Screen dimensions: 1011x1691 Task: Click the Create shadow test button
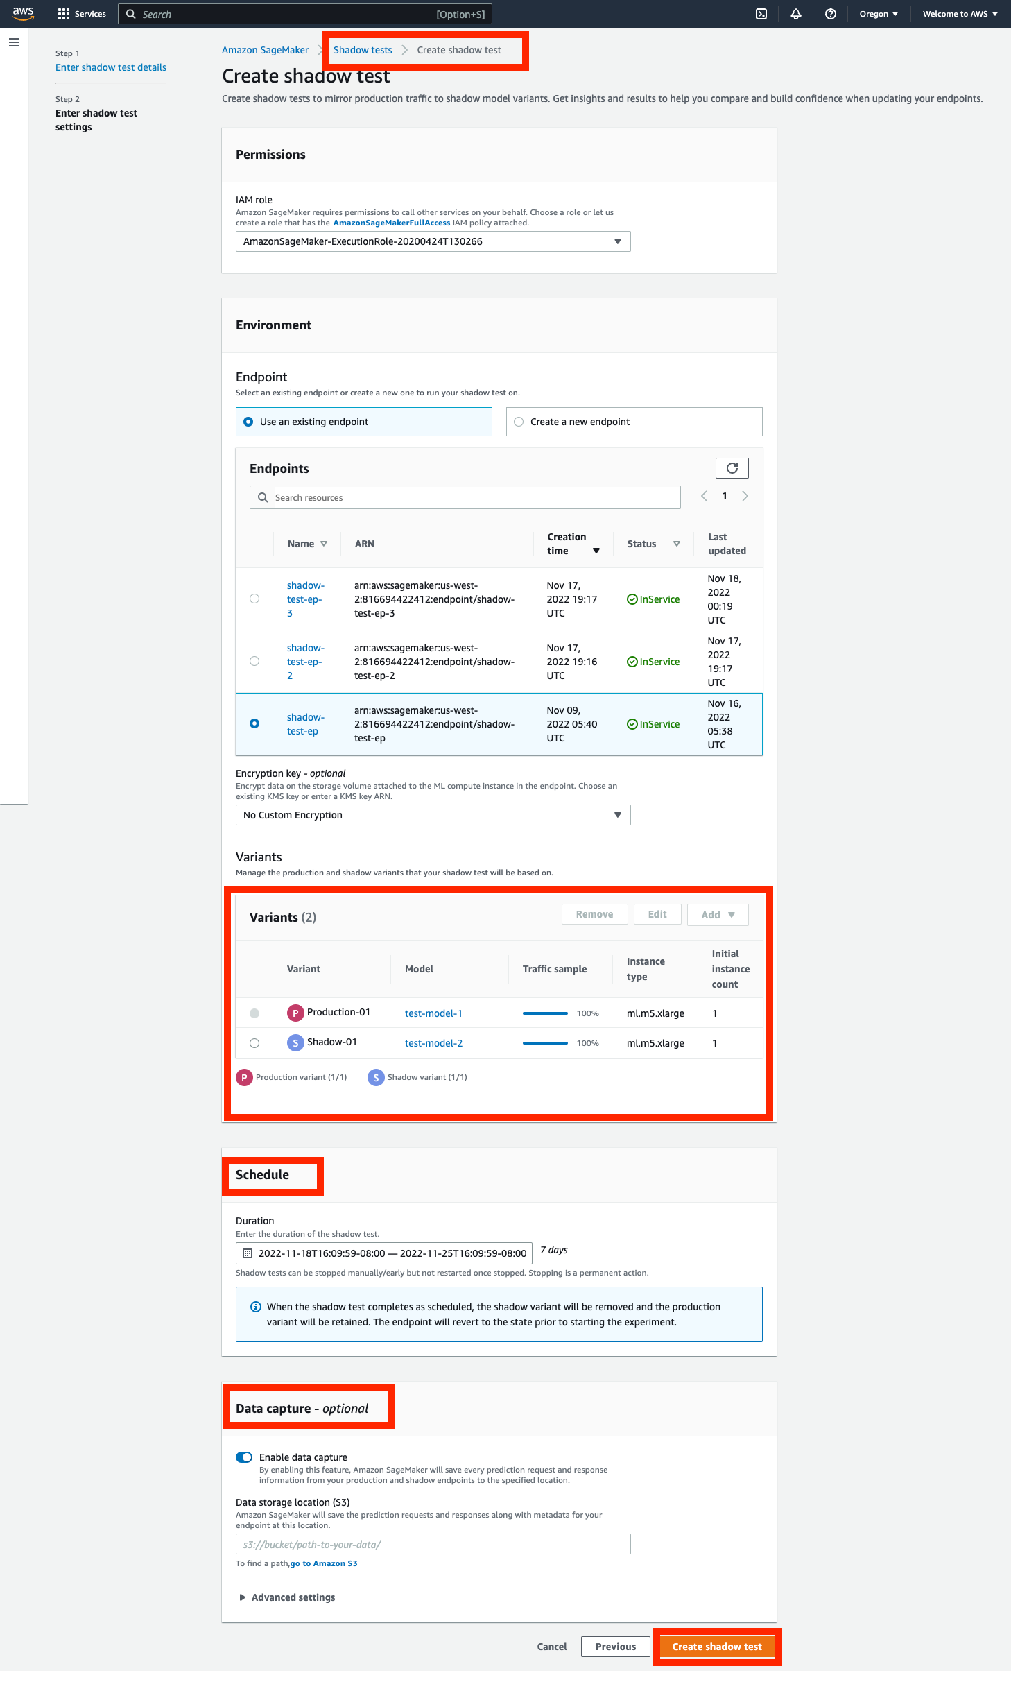(x=717, y=1647)
